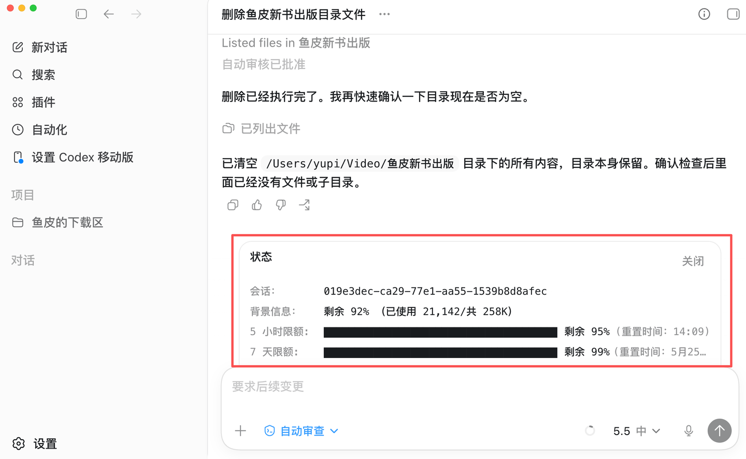Expand the 已列出文件 step

pos(261,128)
